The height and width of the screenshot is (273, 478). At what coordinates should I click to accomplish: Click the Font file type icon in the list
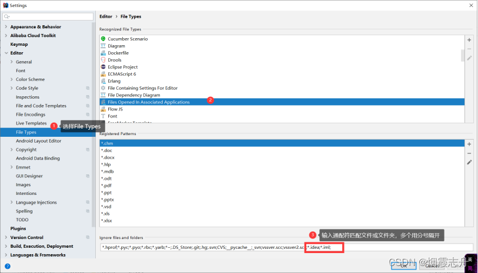103,116
